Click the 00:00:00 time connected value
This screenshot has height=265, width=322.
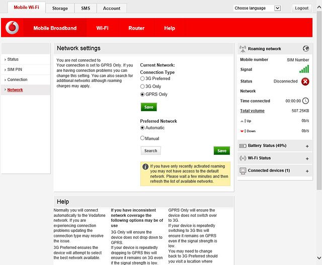tap(293, 101)
